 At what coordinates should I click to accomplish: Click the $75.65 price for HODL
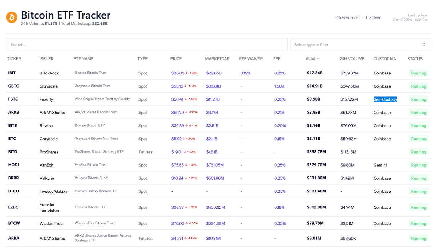coord(178,165)
